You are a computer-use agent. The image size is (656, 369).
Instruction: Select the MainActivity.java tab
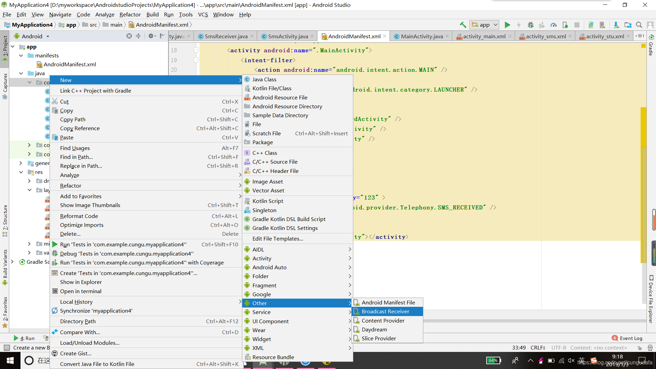[x=421, y=37]
